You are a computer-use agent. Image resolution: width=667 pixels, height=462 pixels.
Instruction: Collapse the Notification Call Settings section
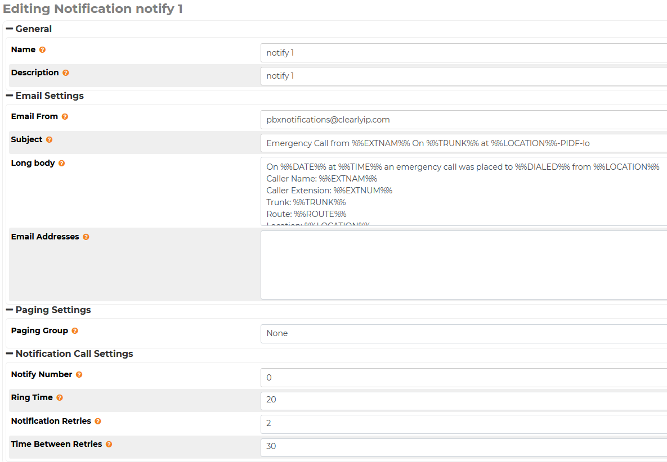click(10, 354)
